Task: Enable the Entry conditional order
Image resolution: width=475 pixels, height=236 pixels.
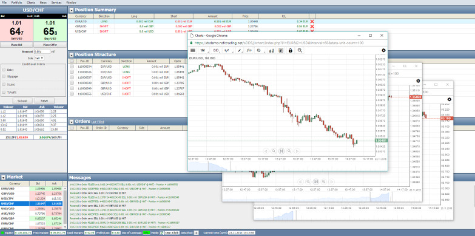Action: tap(4, 70)
